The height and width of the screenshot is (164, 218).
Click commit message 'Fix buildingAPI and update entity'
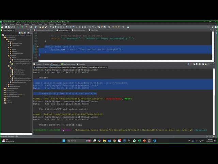[63, 109]
